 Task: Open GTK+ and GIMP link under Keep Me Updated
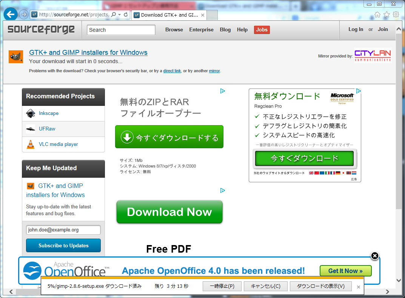tap(55, 190)
